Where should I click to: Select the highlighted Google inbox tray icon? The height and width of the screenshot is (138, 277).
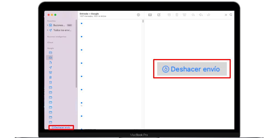pyautogui.click(x=50, y=58)
